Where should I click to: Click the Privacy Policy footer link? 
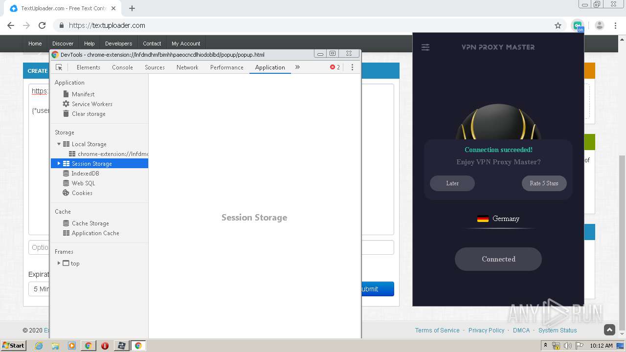click(486, 330)
